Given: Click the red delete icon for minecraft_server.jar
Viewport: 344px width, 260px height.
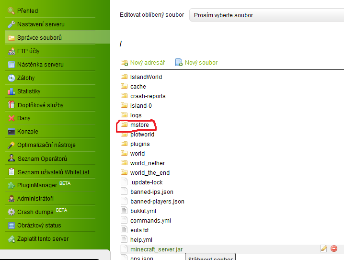Looking at the screenshot, I should click(334, 249).
